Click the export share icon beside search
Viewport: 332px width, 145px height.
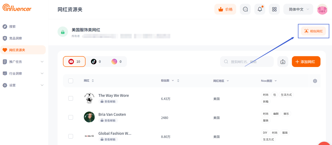click(283, 61)
